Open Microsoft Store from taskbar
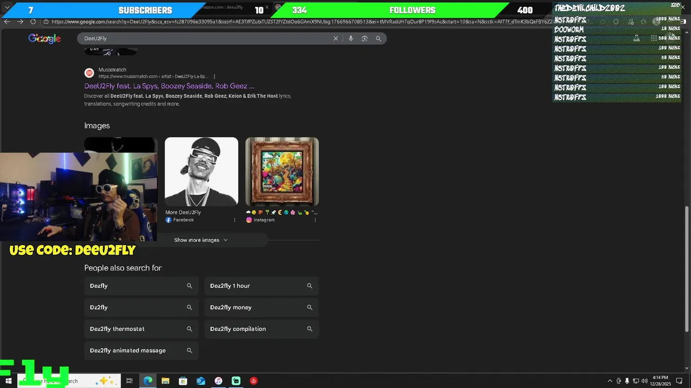The height and width of the screenshot is (388, 691). point(183,381)
